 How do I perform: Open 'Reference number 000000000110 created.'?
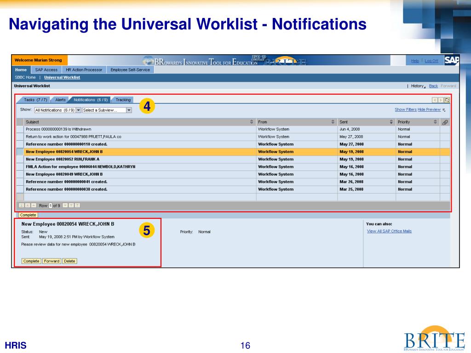(x=67, y=144)
